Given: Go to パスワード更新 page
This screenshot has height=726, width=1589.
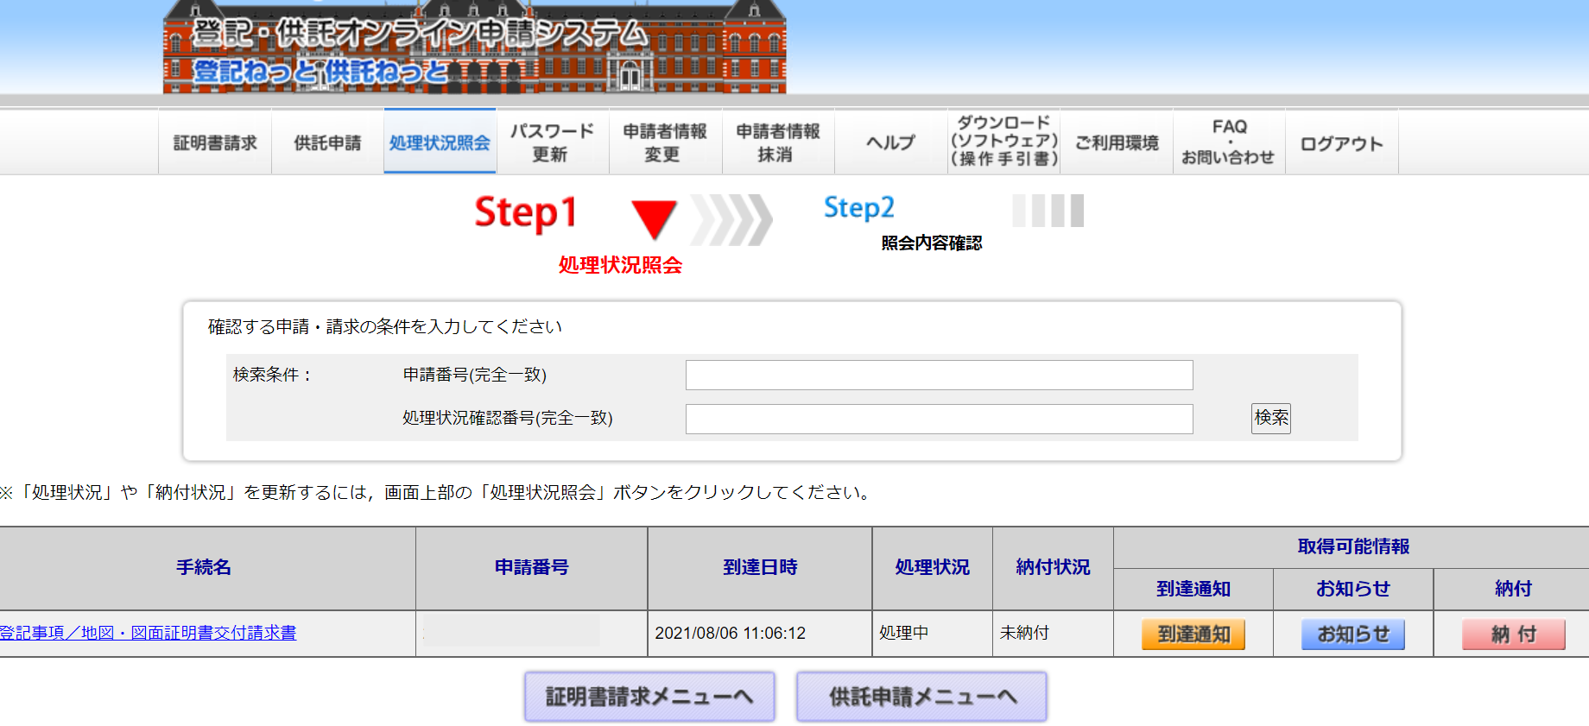Looking at the screenshot, I should tap(552, 143).
